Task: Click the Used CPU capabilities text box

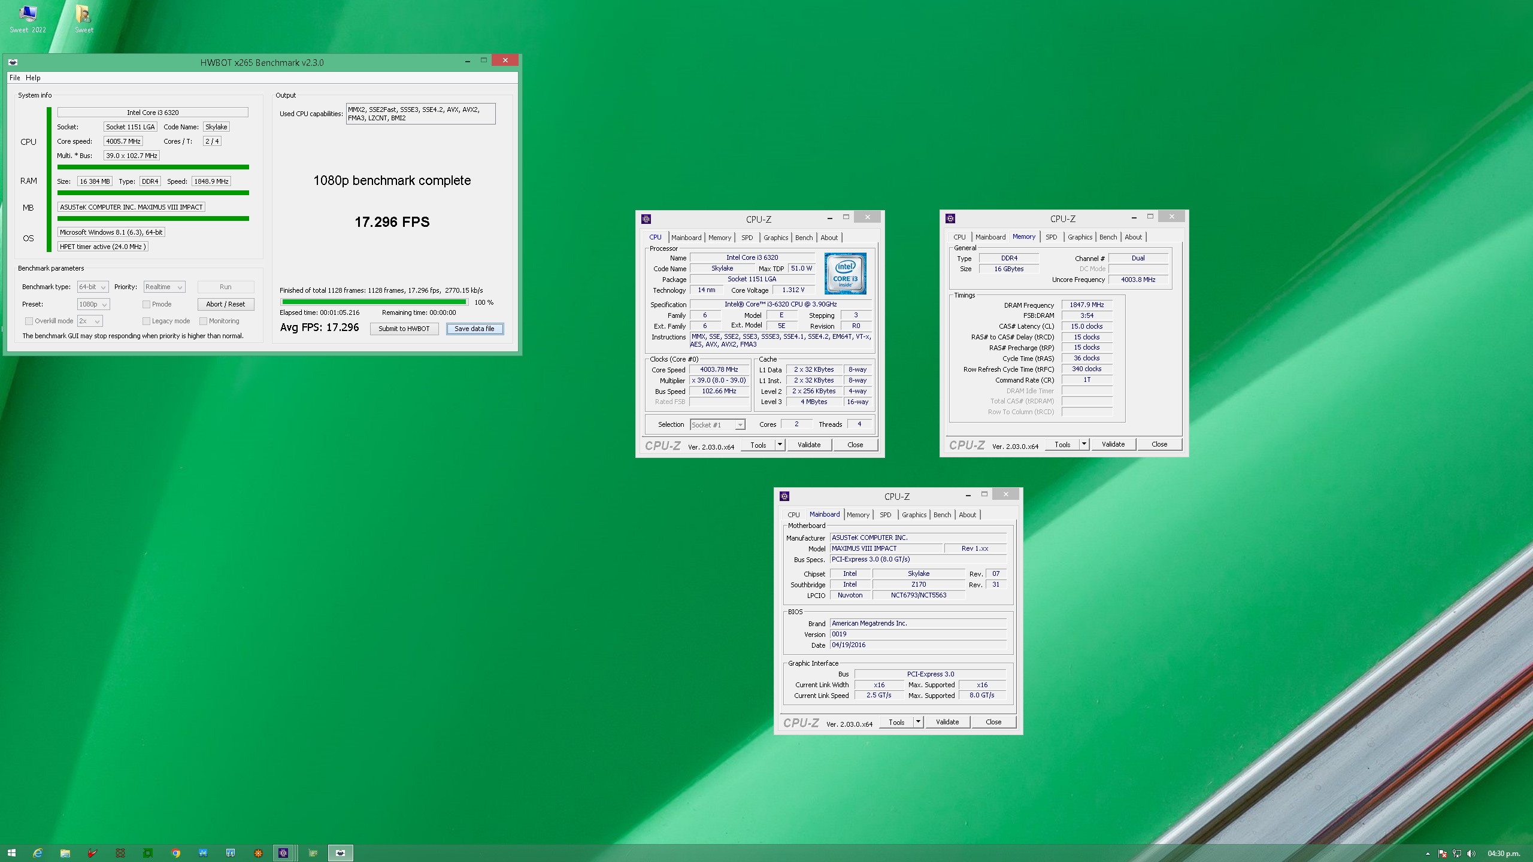Action: 421,114
